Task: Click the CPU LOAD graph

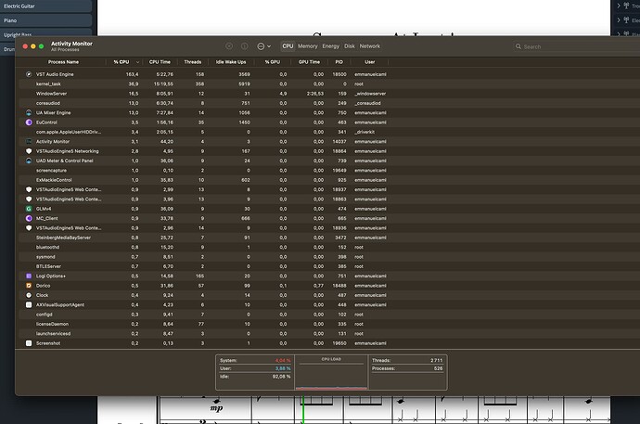Action: click(331, 373)
